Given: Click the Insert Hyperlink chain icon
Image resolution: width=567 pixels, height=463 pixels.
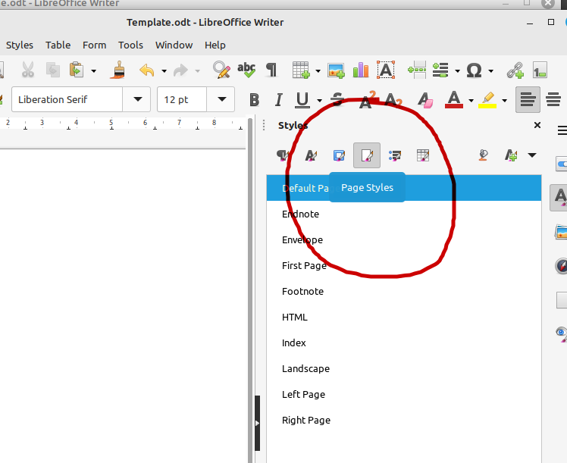Looking at the screenshot, I should coord(515,70).
